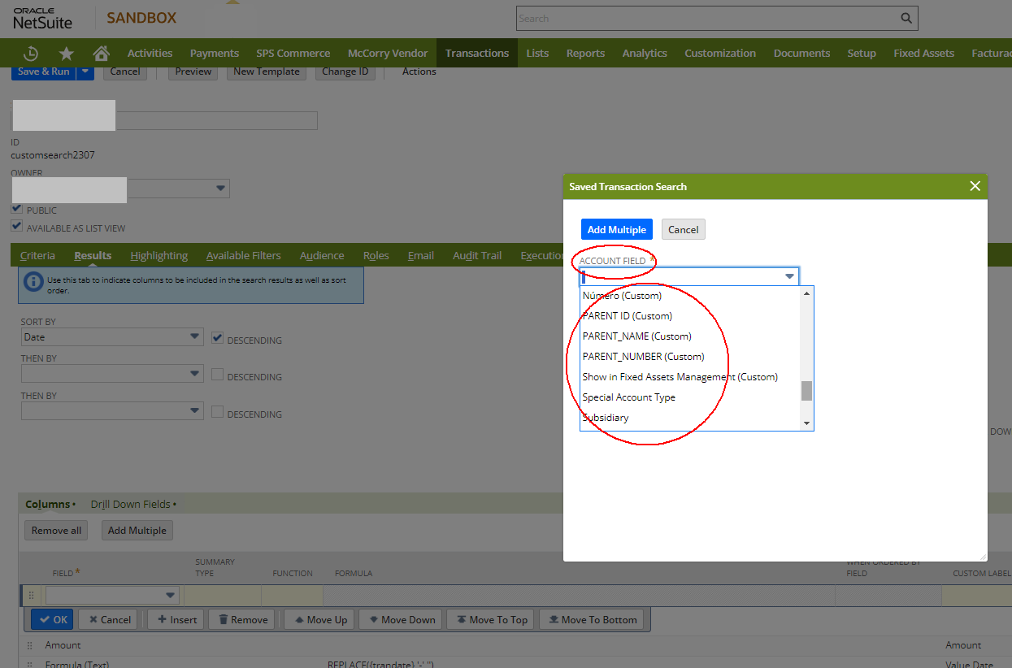Click the drag handle of the editing field row
The width and height of the screenshot is (1012, 668).
coord(33,596)
